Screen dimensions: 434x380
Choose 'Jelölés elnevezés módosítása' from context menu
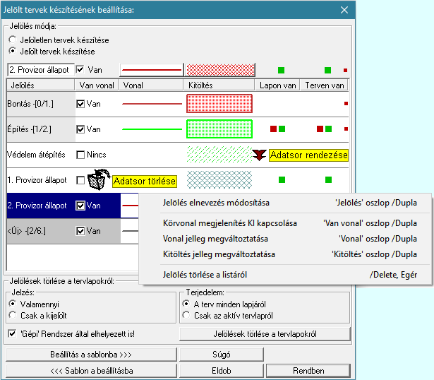click(215, 203)
